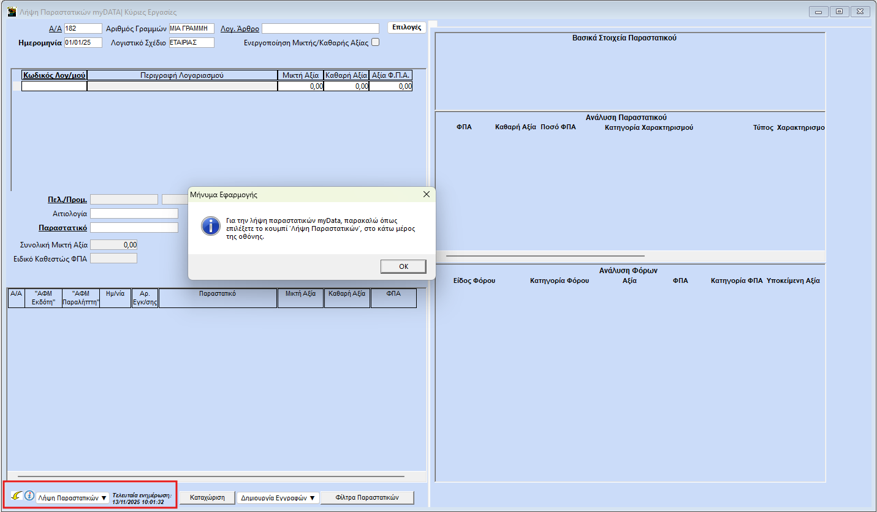Screen dimensions: 877x512
Task: Open the Αριθμός Γραμμών selector
Action: point(191,28)
